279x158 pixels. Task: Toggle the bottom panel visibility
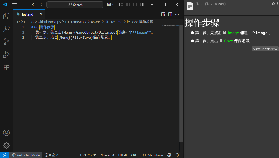(135, 5)
